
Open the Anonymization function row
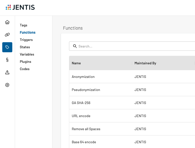click(132, 77)
